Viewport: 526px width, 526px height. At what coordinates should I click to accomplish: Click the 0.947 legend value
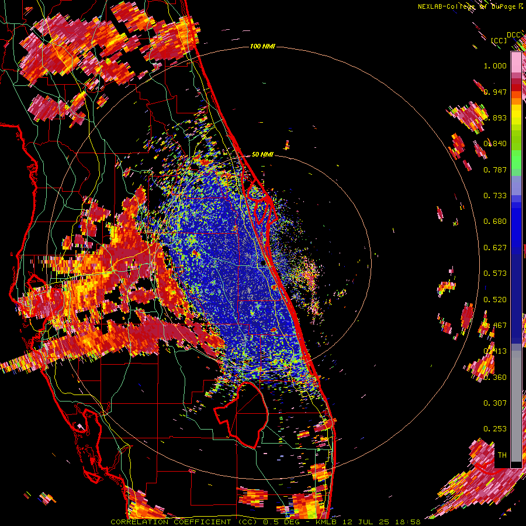point(495,92)
